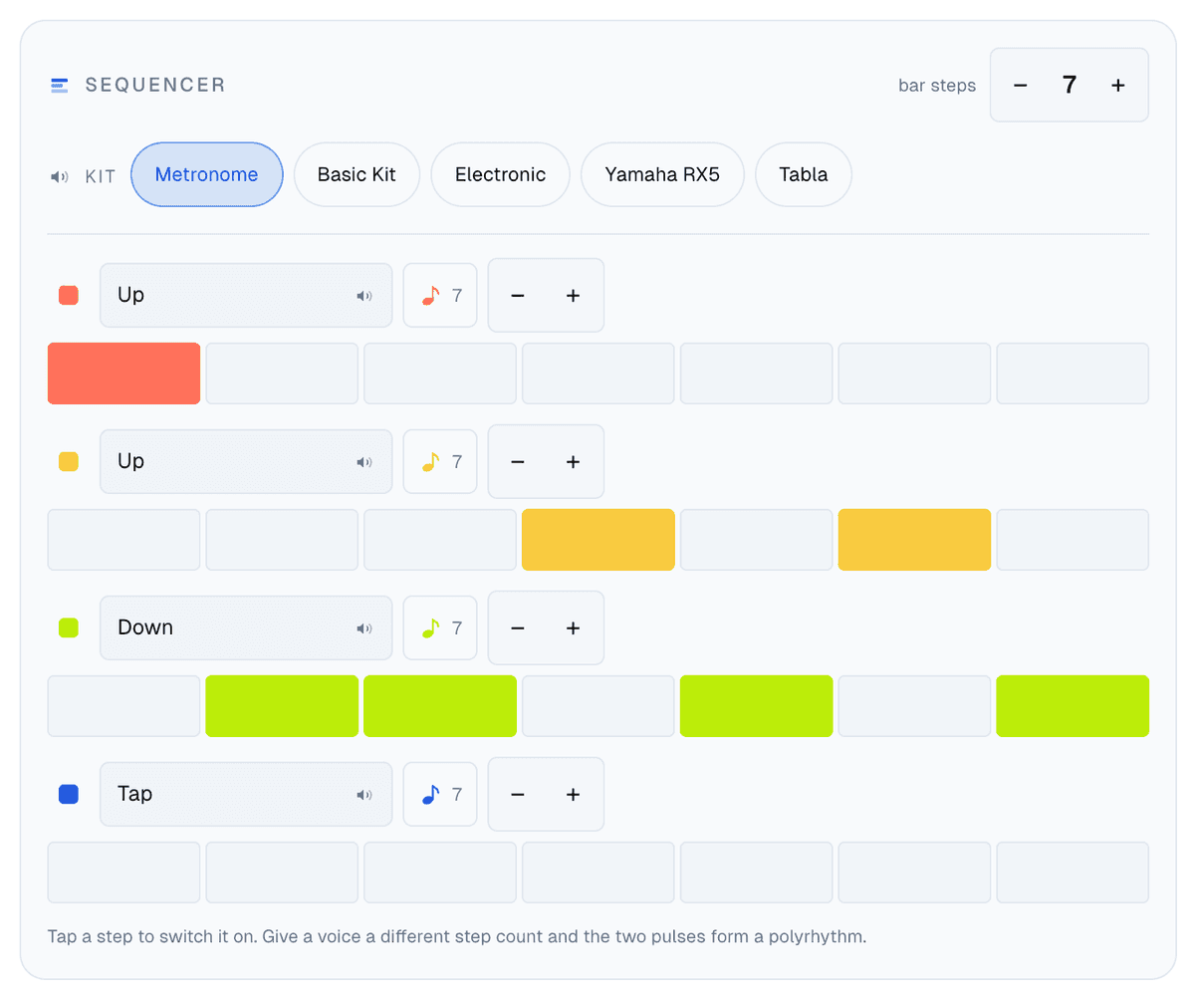Disable the last green step in Down row
Viewport: 1195px width, 998px height.
[x=1073, y=706]
